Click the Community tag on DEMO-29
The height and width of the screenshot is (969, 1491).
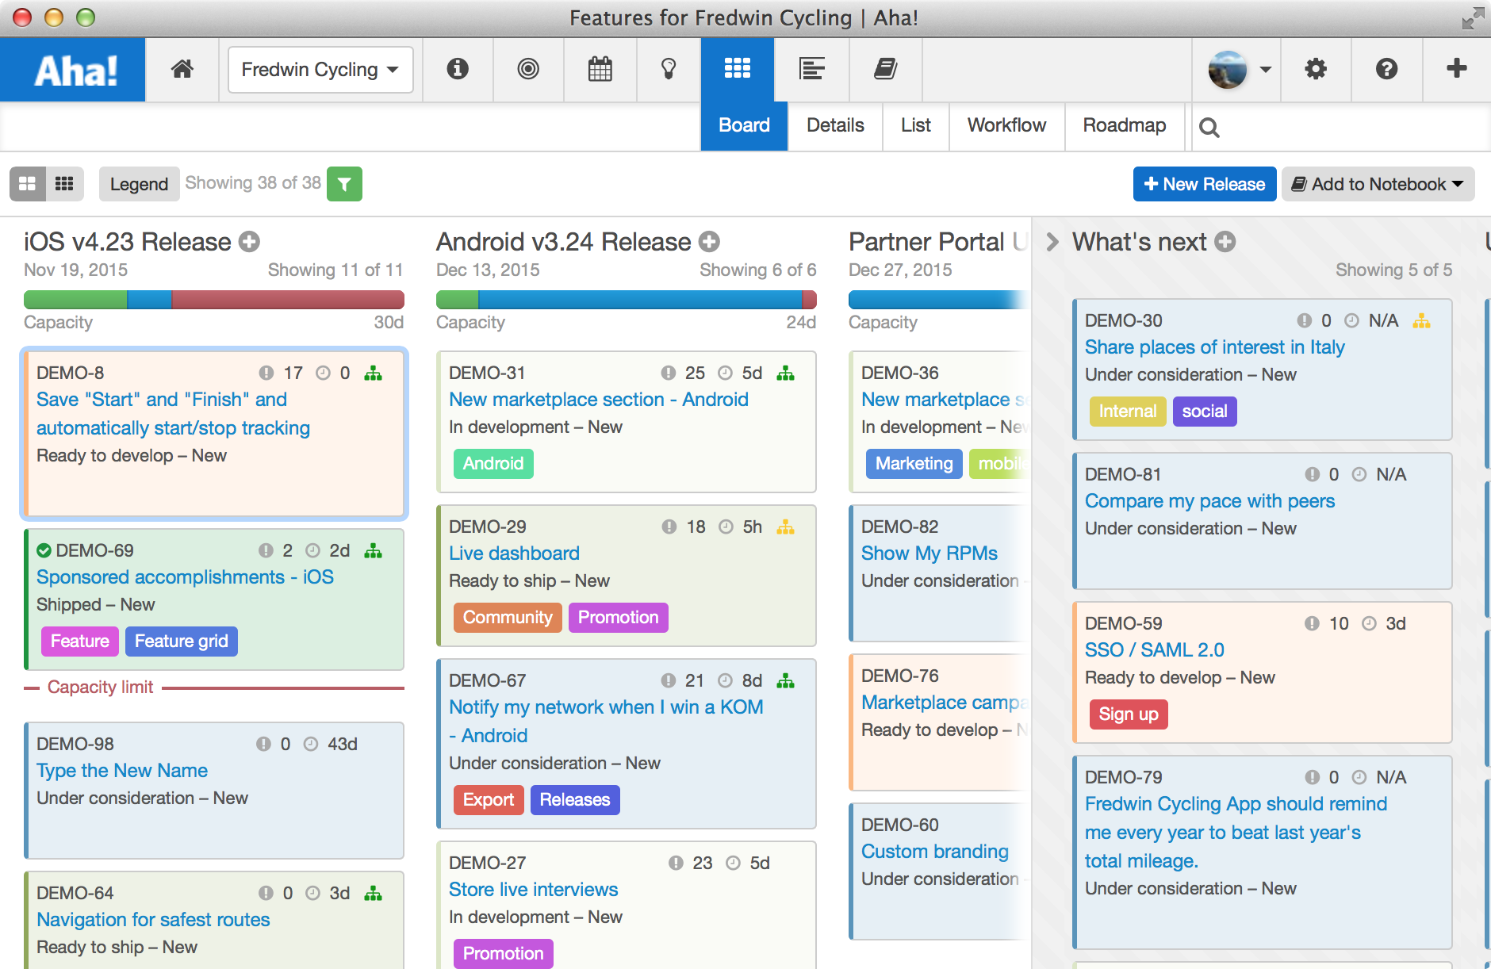(508, 618)
